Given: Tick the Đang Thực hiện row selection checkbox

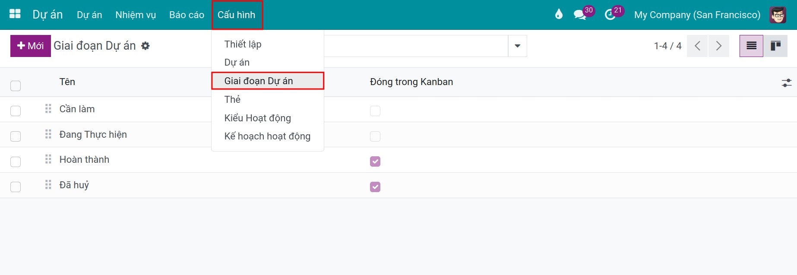Looking at the screenshot, I should coord(16,136).
